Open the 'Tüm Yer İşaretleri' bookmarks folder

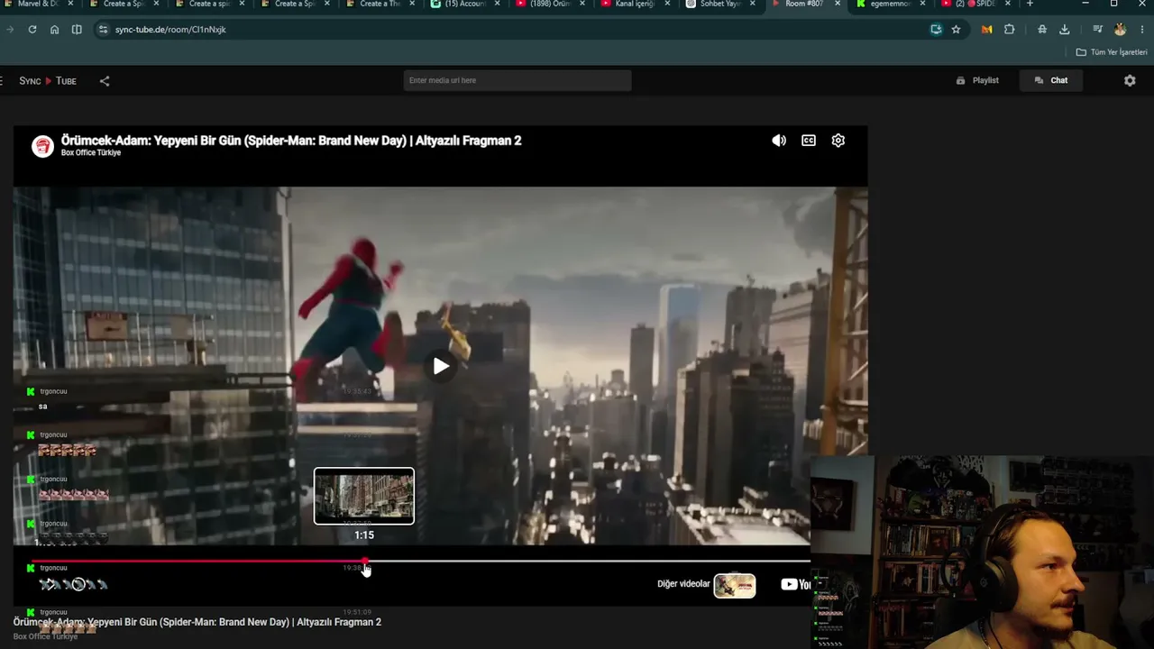(x=1112, y=52)
